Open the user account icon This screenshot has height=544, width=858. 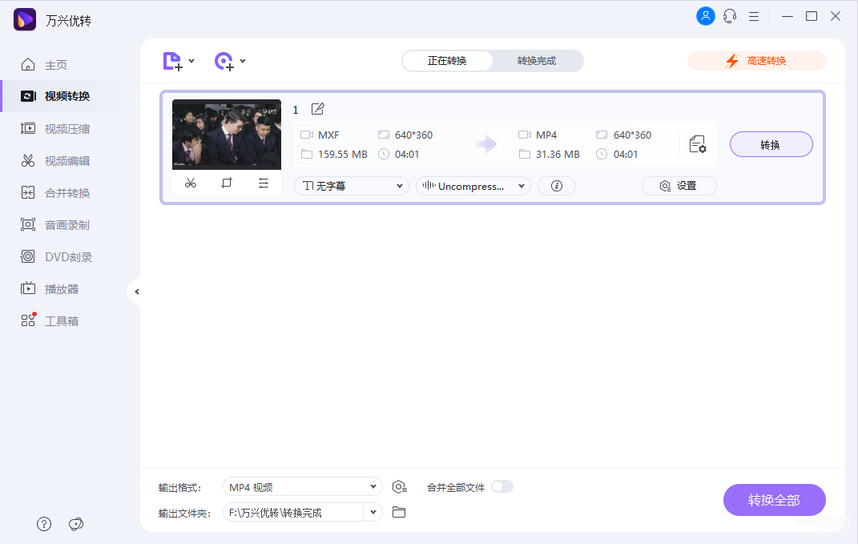click(705, 16)
